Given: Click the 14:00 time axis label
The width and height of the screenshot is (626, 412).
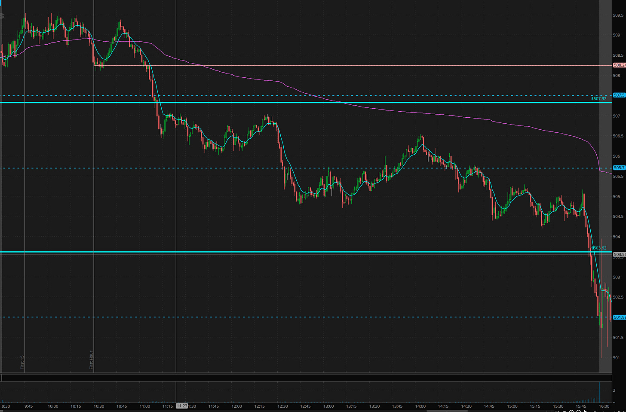Looking at the screenshot, I should (x=420, y=406).
